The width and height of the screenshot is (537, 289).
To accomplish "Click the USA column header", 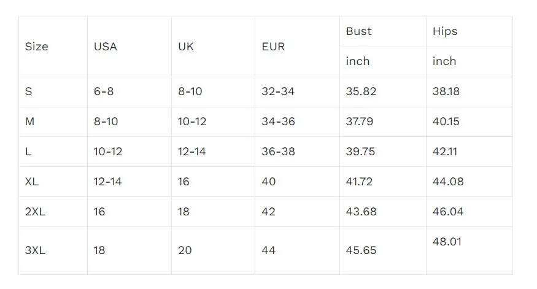I will [x=106, y=47].
